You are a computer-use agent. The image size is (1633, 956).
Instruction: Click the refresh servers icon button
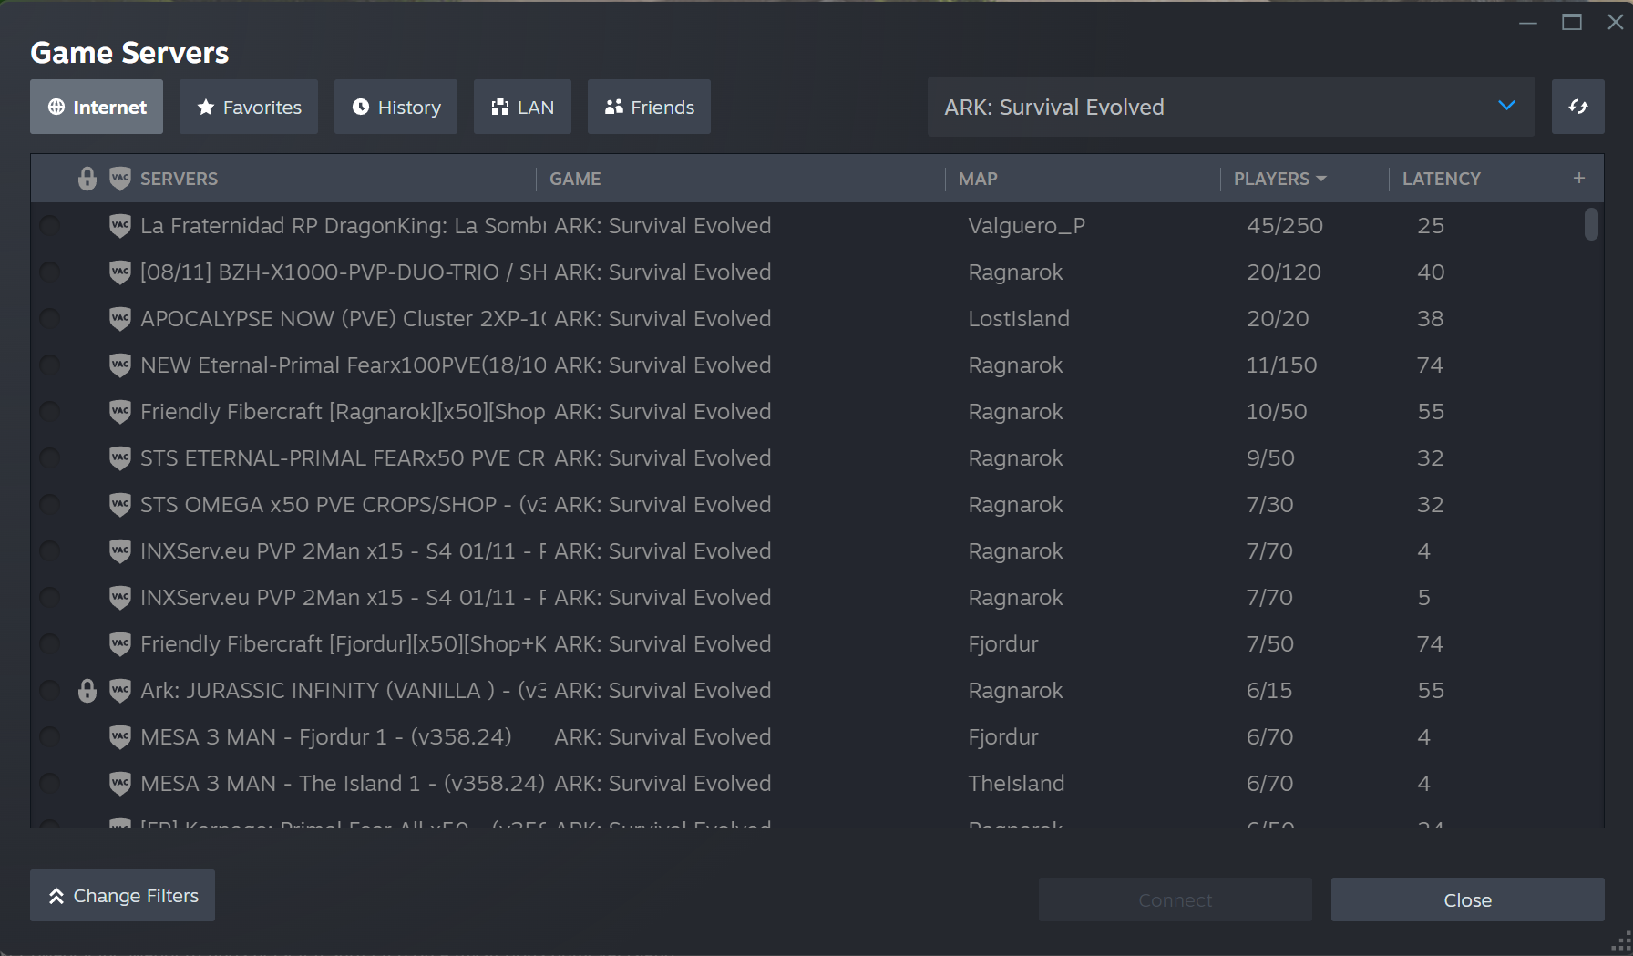(x=1577, y=107)
